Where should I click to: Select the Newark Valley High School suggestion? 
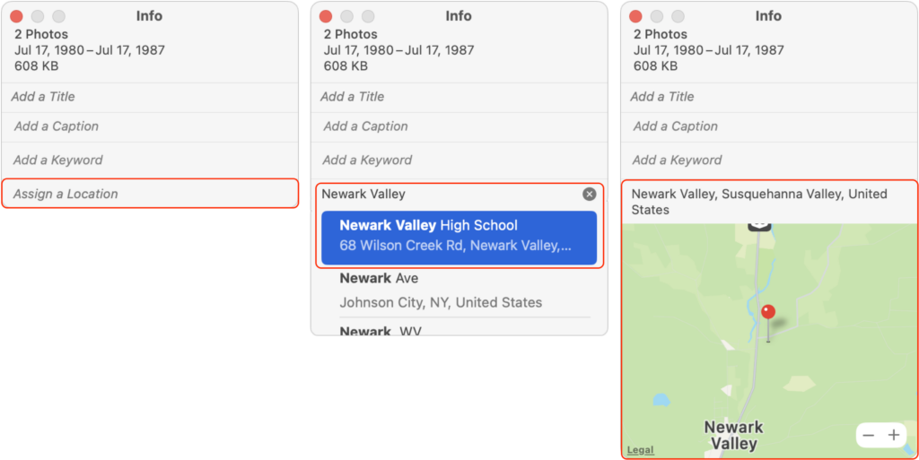point(459,237)
